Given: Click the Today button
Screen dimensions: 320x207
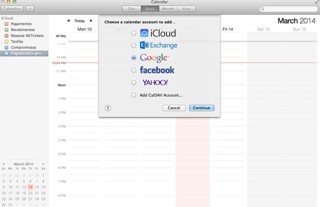Looking at the screenshot, I should pyautogui.click(x=79, y=21).
